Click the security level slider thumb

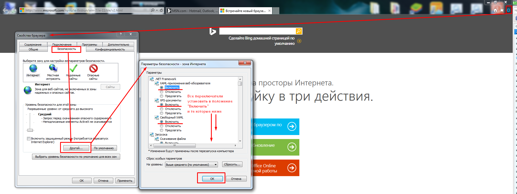point(30,130)
